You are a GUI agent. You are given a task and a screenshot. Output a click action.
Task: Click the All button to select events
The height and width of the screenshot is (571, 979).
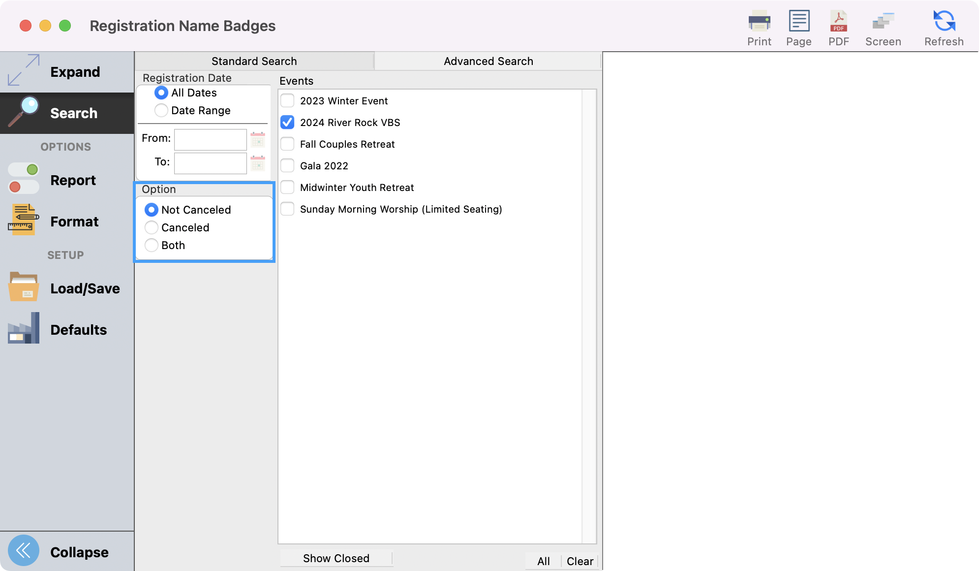point(544,560)
